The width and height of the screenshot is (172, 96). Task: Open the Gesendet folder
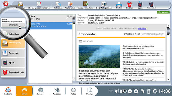[13, 53]
